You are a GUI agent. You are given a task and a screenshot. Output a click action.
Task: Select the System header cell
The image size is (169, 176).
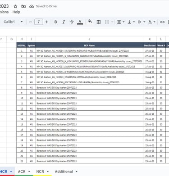pyautogui.click(x=31, y=45)
